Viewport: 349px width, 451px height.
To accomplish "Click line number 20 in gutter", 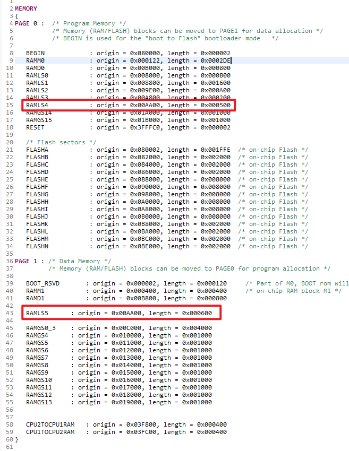I will (10, 142).
